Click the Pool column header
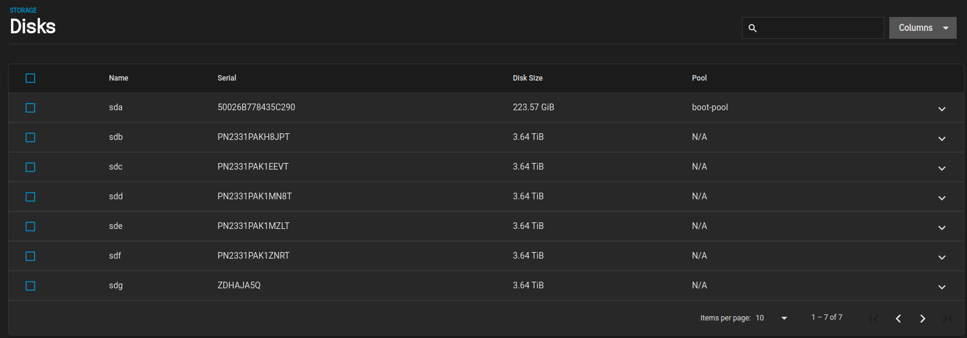The image size is (967, 338). tap(699, 78)
